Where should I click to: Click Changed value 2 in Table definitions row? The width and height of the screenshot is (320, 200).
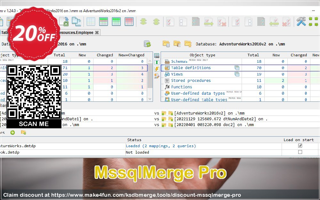tap(306, 68)
